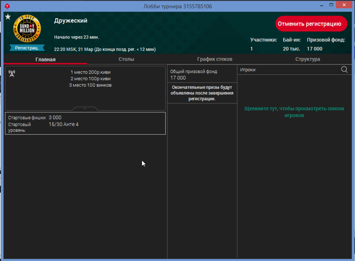Click the Sunday Million tournament logo
Image resolution: width=355 pixels, height=261 pixels.
click(x=27, y=29)
